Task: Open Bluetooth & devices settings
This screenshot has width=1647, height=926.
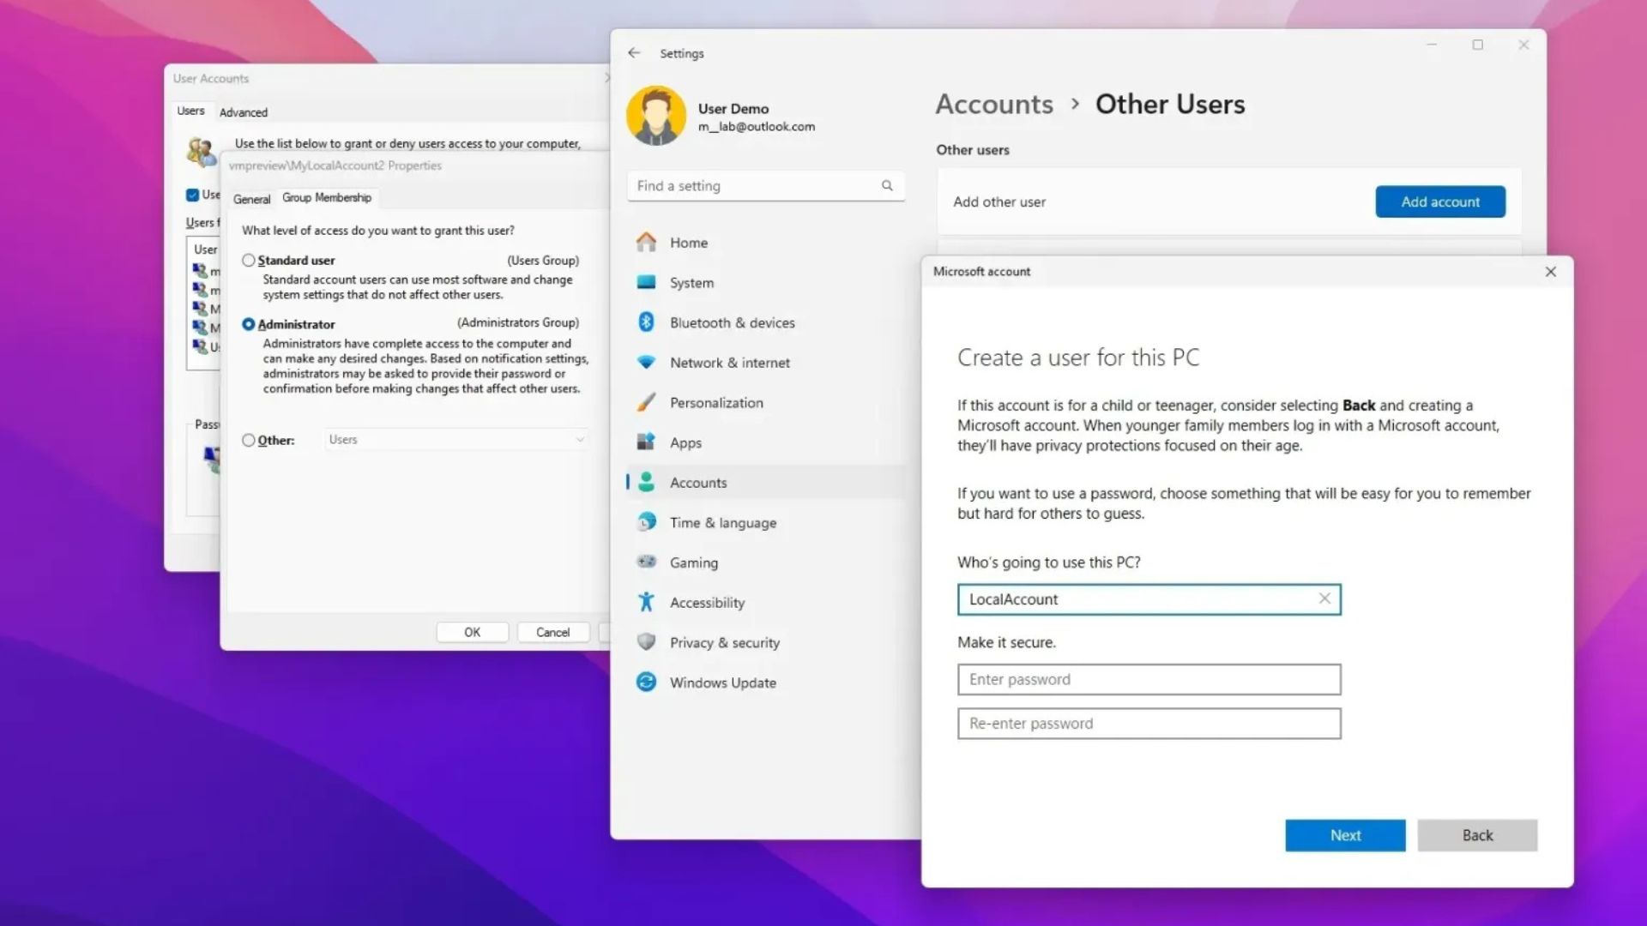Action: pyautogui.click(x=732, y=322)
